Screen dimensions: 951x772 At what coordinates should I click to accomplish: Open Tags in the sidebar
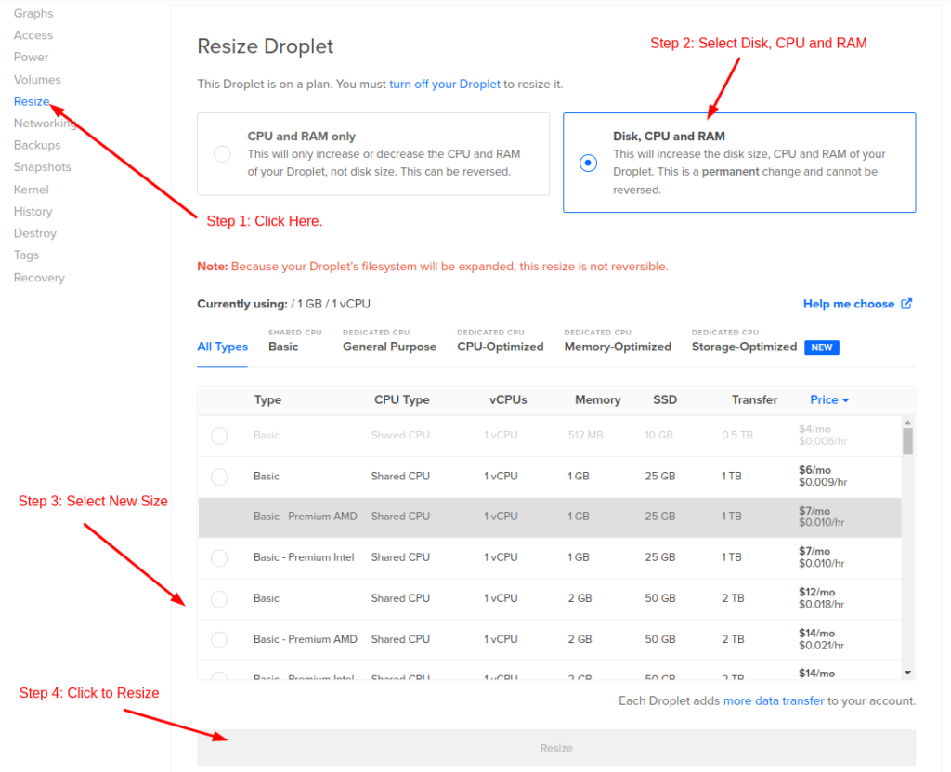click(x=27, y=255)
